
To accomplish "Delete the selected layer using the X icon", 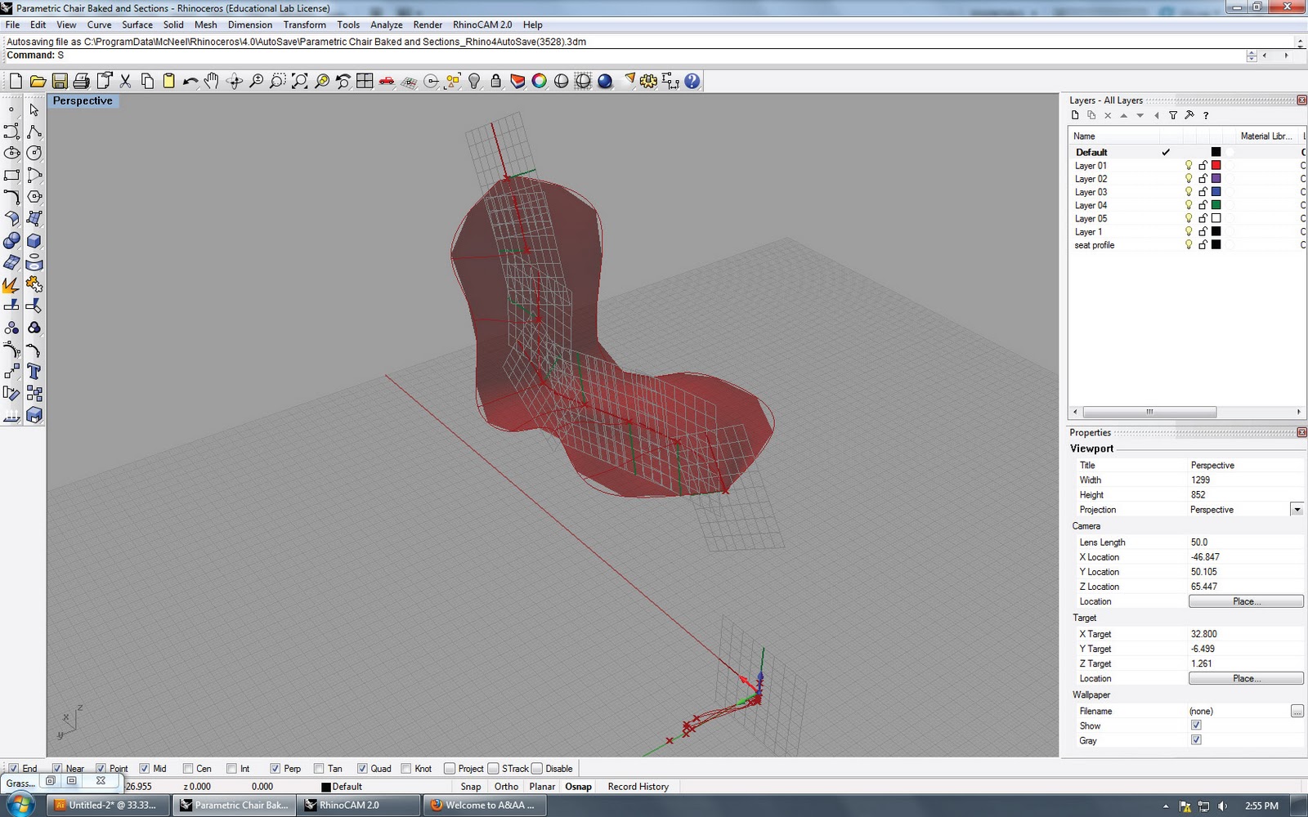I will (1108, 115).
